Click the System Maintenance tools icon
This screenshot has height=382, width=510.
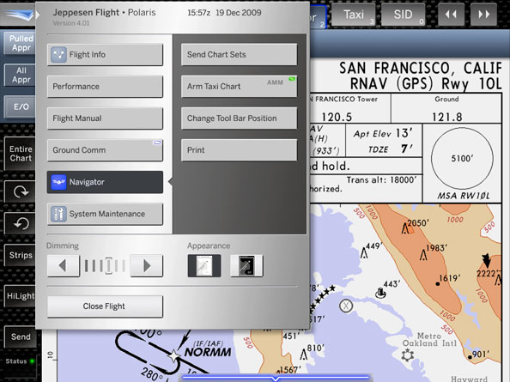click(x=58, y=214)
